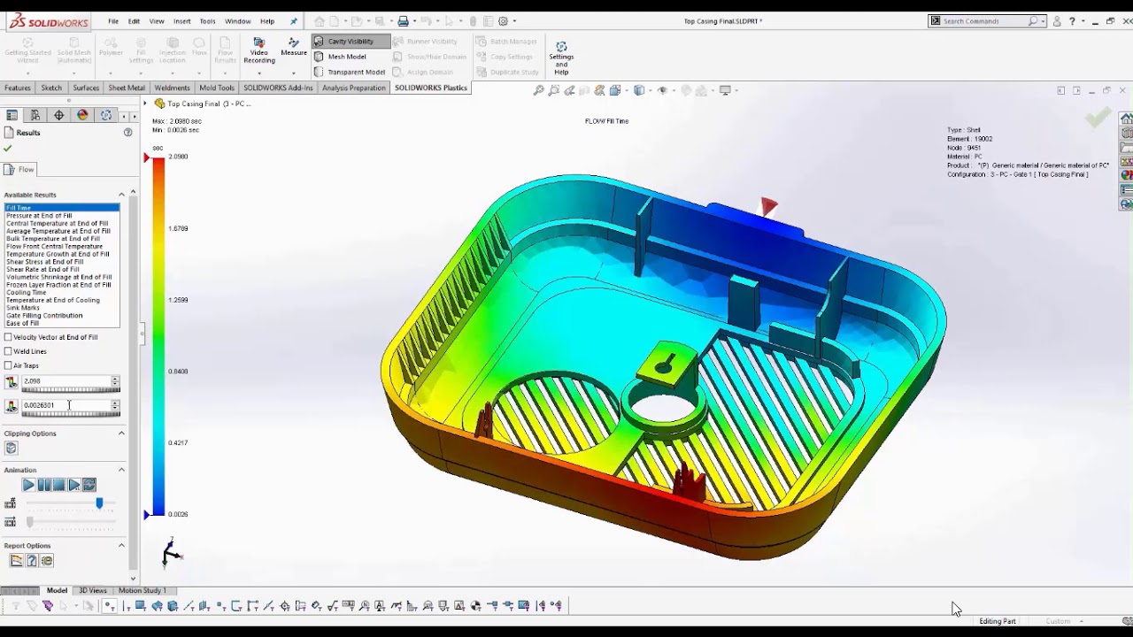Click the home icon in top toolbar
The width and height of the screenshot is (1133, 637).
(x=320, y=21)
